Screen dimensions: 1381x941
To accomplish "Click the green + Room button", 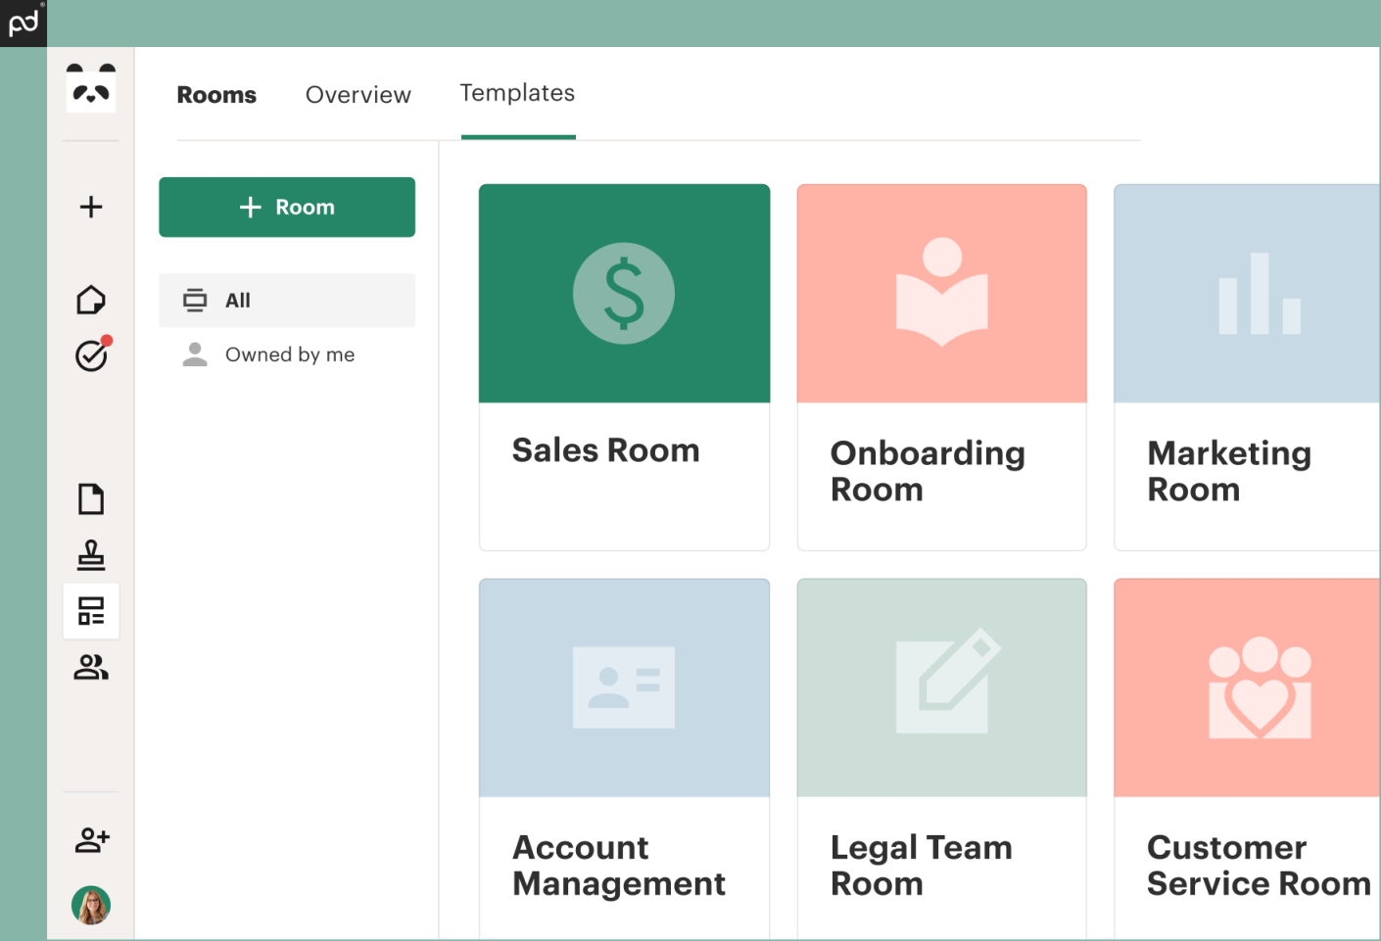I will (x=287, y=207).
